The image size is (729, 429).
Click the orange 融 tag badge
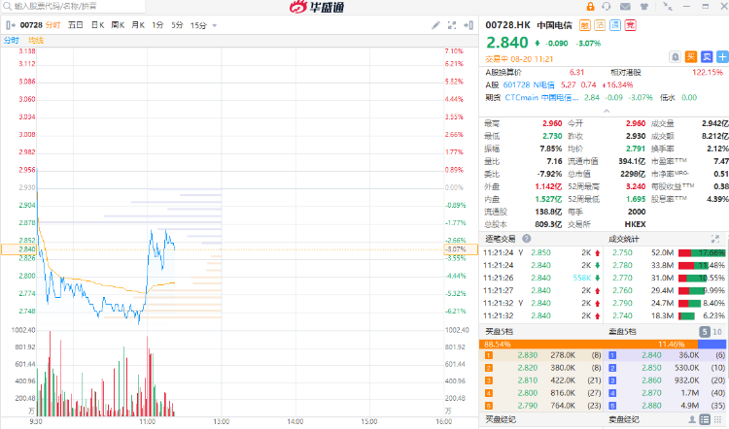coord(585,25)
